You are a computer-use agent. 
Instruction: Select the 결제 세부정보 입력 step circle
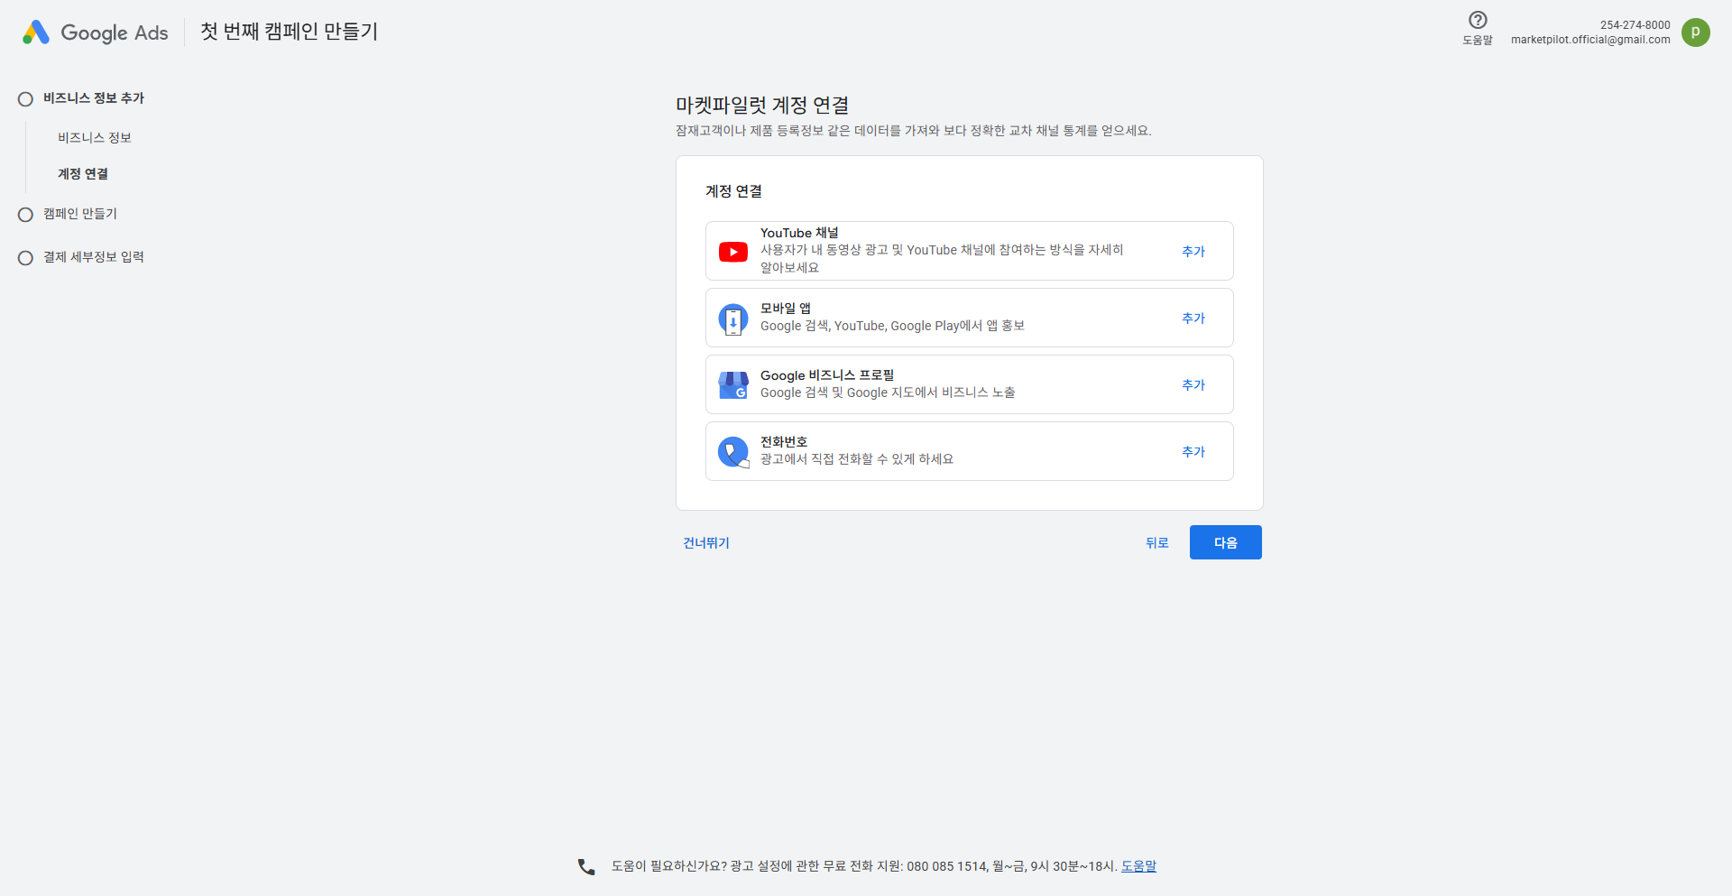click(x=25, y=258)
